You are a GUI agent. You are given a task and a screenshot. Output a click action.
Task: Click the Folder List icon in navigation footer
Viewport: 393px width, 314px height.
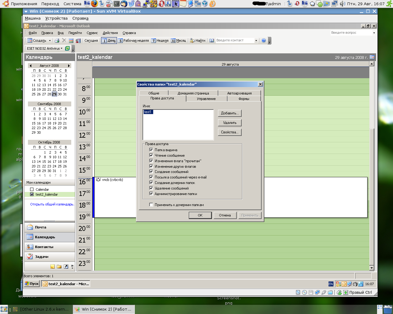59,266
